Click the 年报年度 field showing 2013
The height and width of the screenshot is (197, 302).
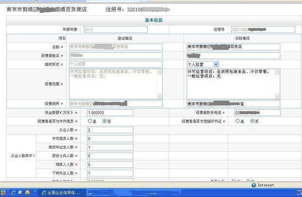click(x=116, y=30)
